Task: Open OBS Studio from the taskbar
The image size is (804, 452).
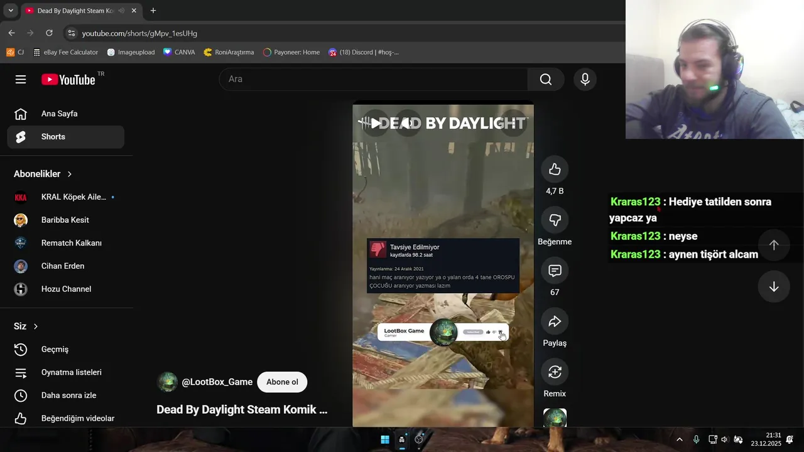Action: [419, 439]
